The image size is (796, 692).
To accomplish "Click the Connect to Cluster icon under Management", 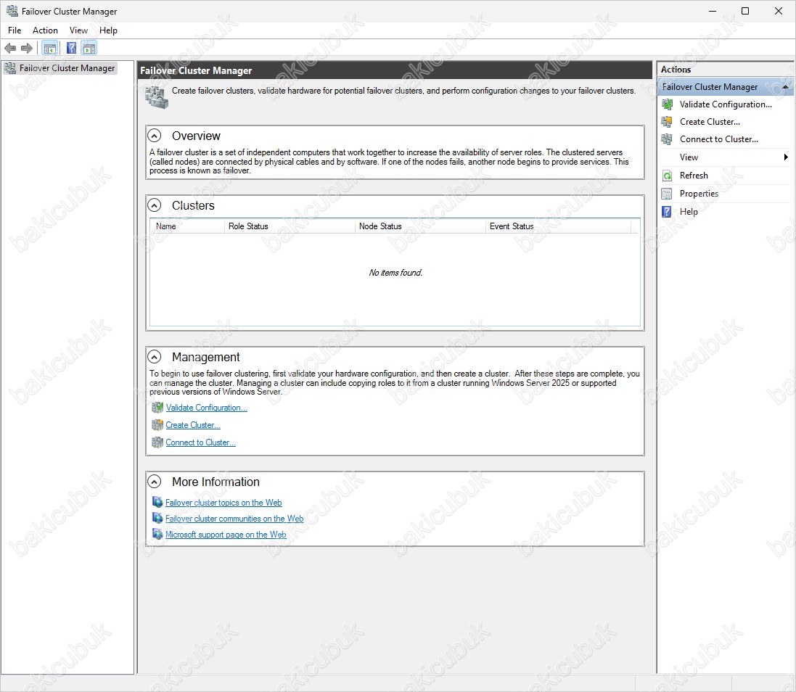I will [157, 442].
